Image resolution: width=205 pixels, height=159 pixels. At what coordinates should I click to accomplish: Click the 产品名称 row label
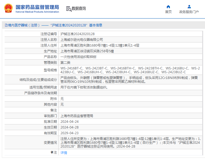(x=50, y=57)
